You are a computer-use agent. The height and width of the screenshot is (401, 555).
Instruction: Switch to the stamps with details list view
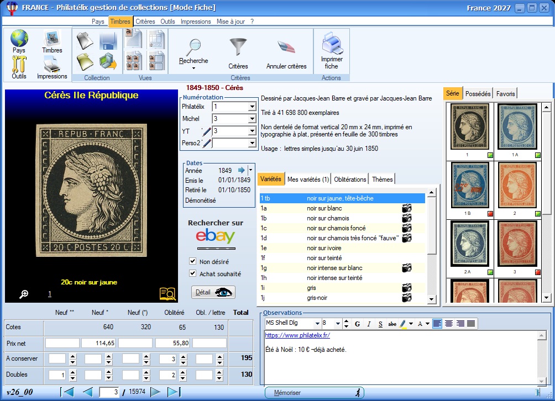156,61
